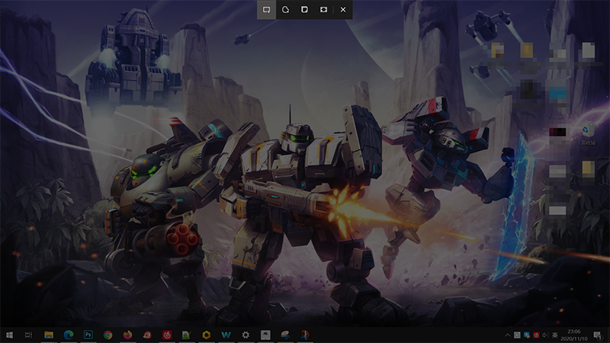Open File Explorer from the taskbar
Screen dimensions: 610x343
pos(49,335)
